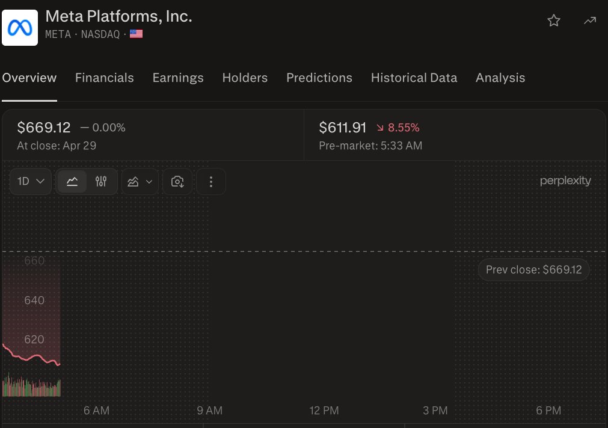Switch to the Overview tab
Image resolution: width=608 pixels, height=428 pixels.
29,78
